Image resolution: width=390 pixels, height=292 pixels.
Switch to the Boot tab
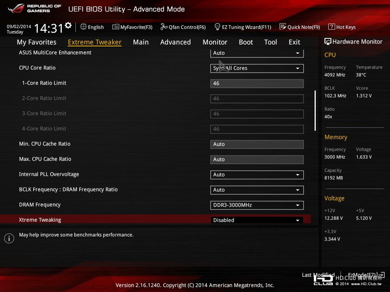[246, 42]
